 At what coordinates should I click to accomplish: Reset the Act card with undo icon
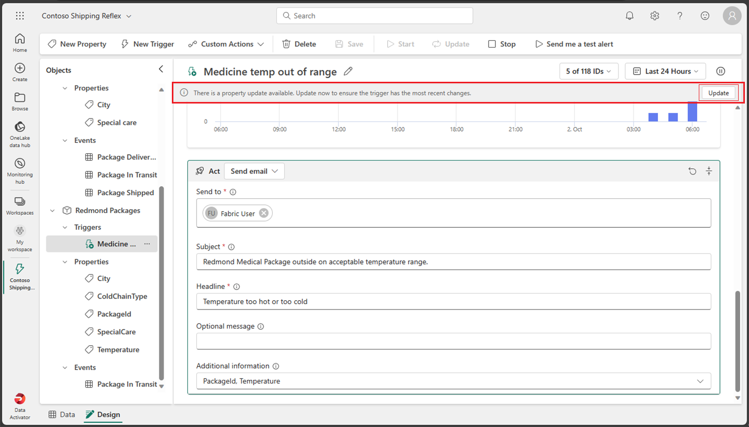(693, 171)
